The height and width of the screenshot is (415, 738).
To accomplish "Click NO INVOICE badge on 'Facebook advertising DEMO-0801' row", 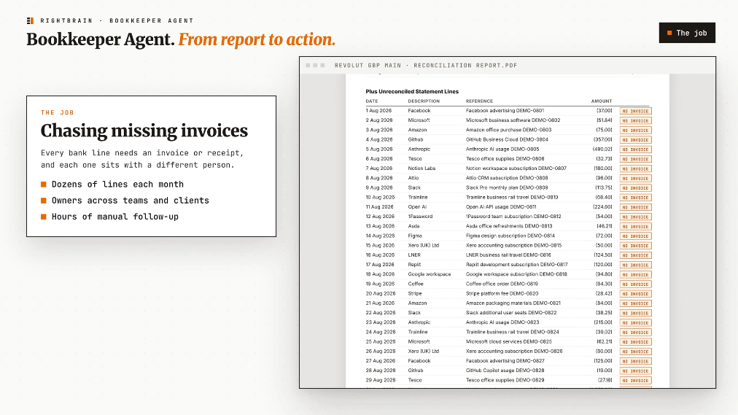I will [x=635, y=111].
